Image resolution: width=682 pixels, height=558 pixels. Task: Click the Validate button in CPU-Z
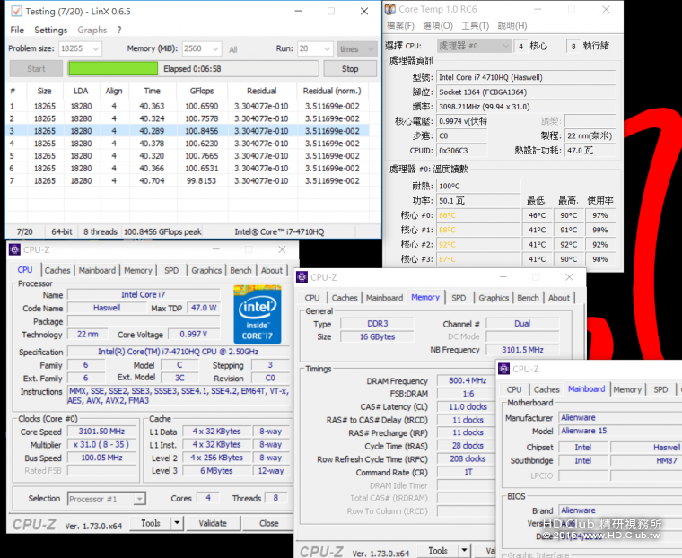tap(212, 523)
